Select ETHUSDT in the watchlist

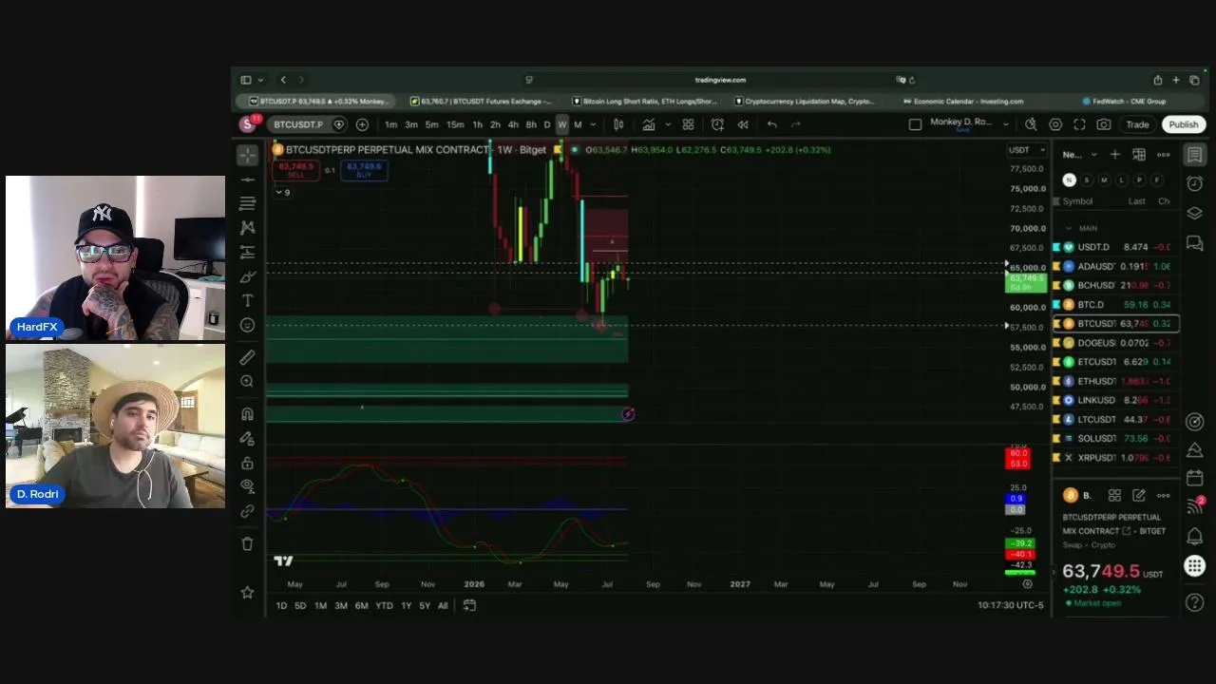(x=1116, y=381)
